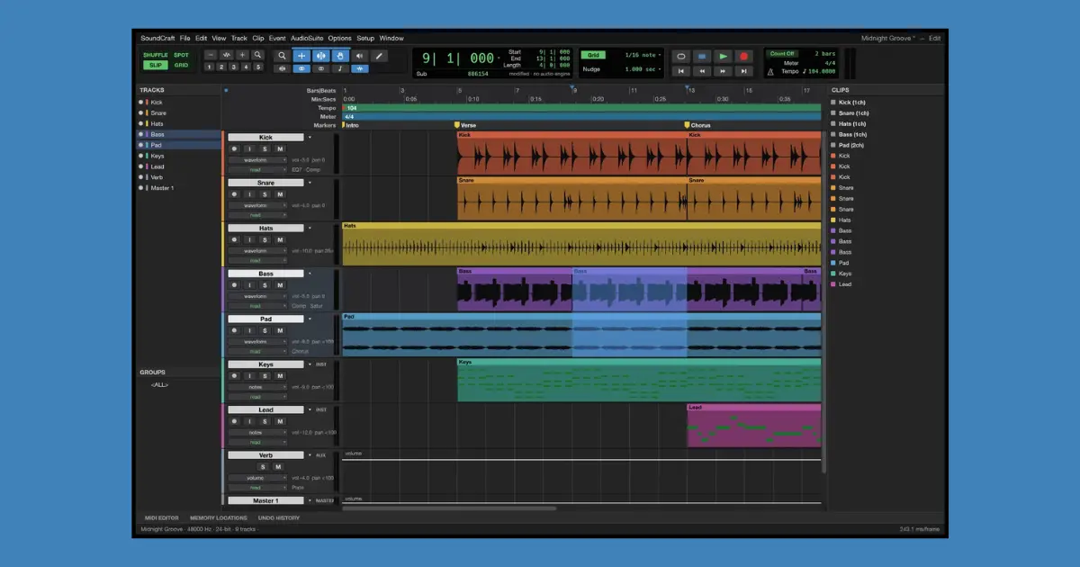The height and width of the screenshot is (567, 1080).
Task: Open the Snare track automation mode read dropdown
Action: pos(257,215)
